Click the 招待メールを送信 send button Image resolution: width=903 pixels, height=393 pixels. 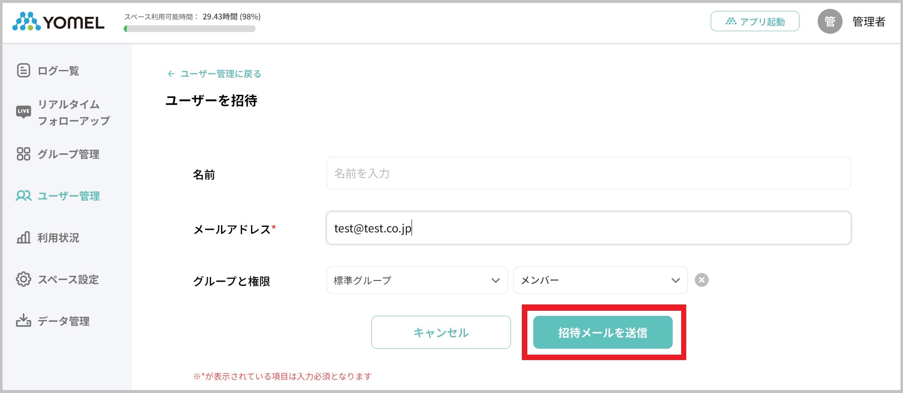tap(603, 332)
